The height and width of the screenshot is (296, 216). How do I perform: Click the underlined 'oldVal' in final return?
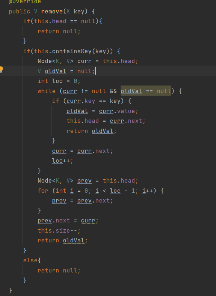click(x=74, y=241)
